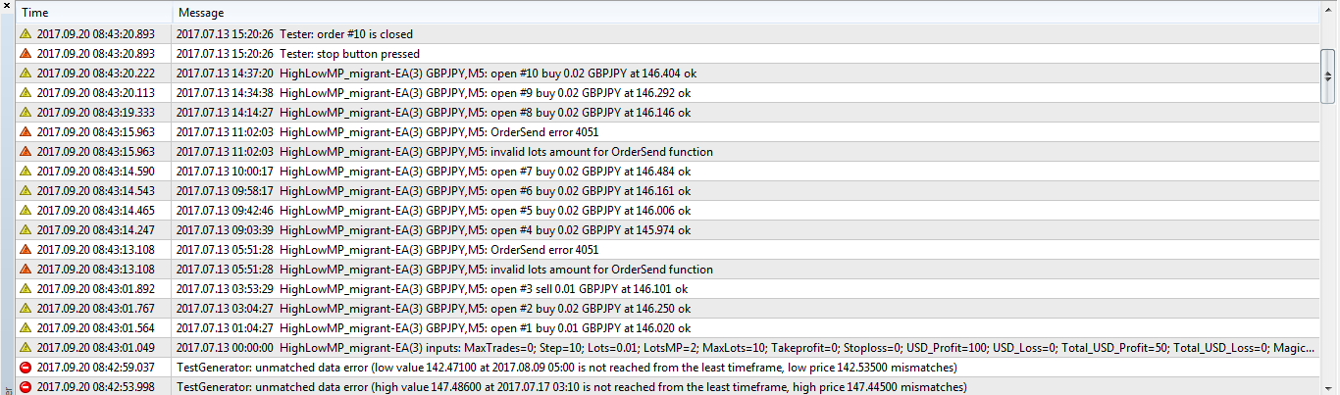Click warning icon of the EA inputs row
The height and width of the screenshot is (395, 1340).
tap(26, 348)
